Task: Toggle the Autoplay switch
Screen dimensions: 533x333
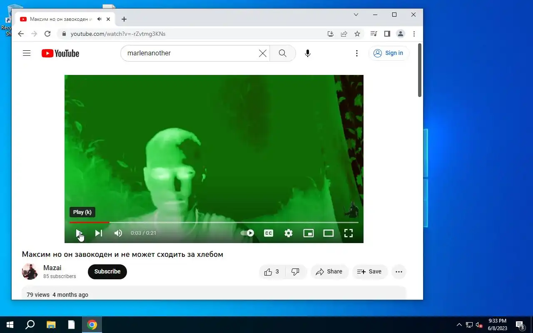Action: (247, 233)
